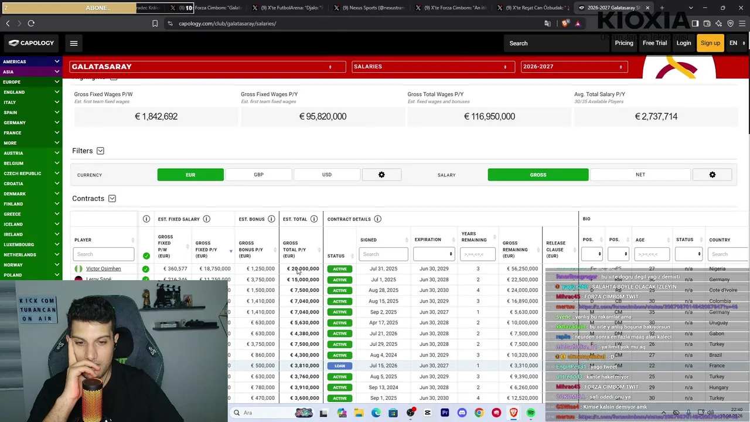Open Spotify from the taskbar
750x422 pixels.
531,413
